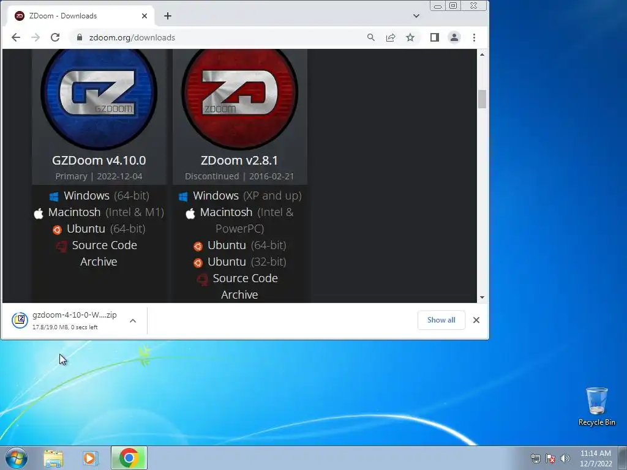Click the network tray icon
Viewport: 627px width, 470px height.
tap(535, 458)
